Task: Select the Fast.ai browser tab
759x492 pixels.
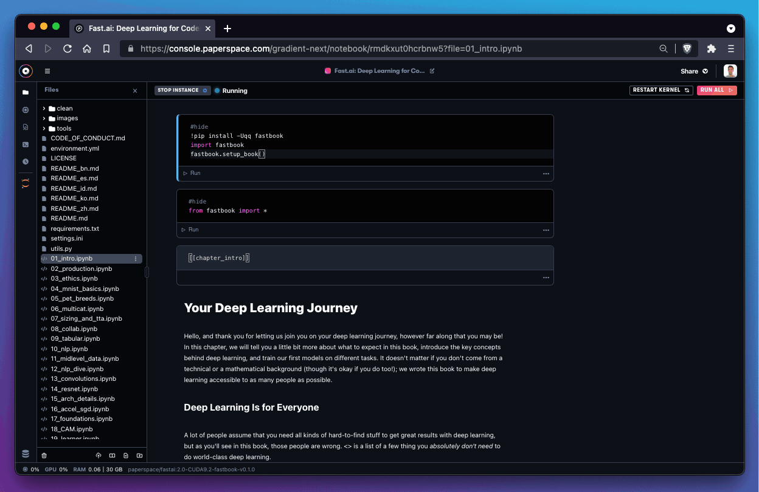Action: coord(141,29)
